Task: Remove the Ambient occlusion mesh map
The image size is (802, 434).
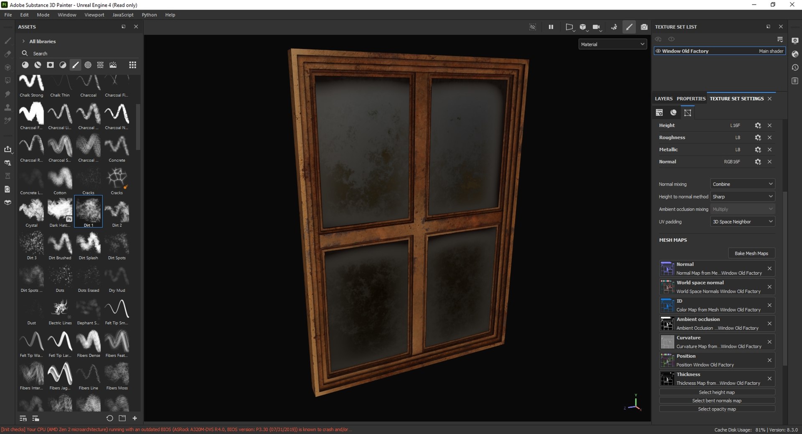Action: click(769, 324)
